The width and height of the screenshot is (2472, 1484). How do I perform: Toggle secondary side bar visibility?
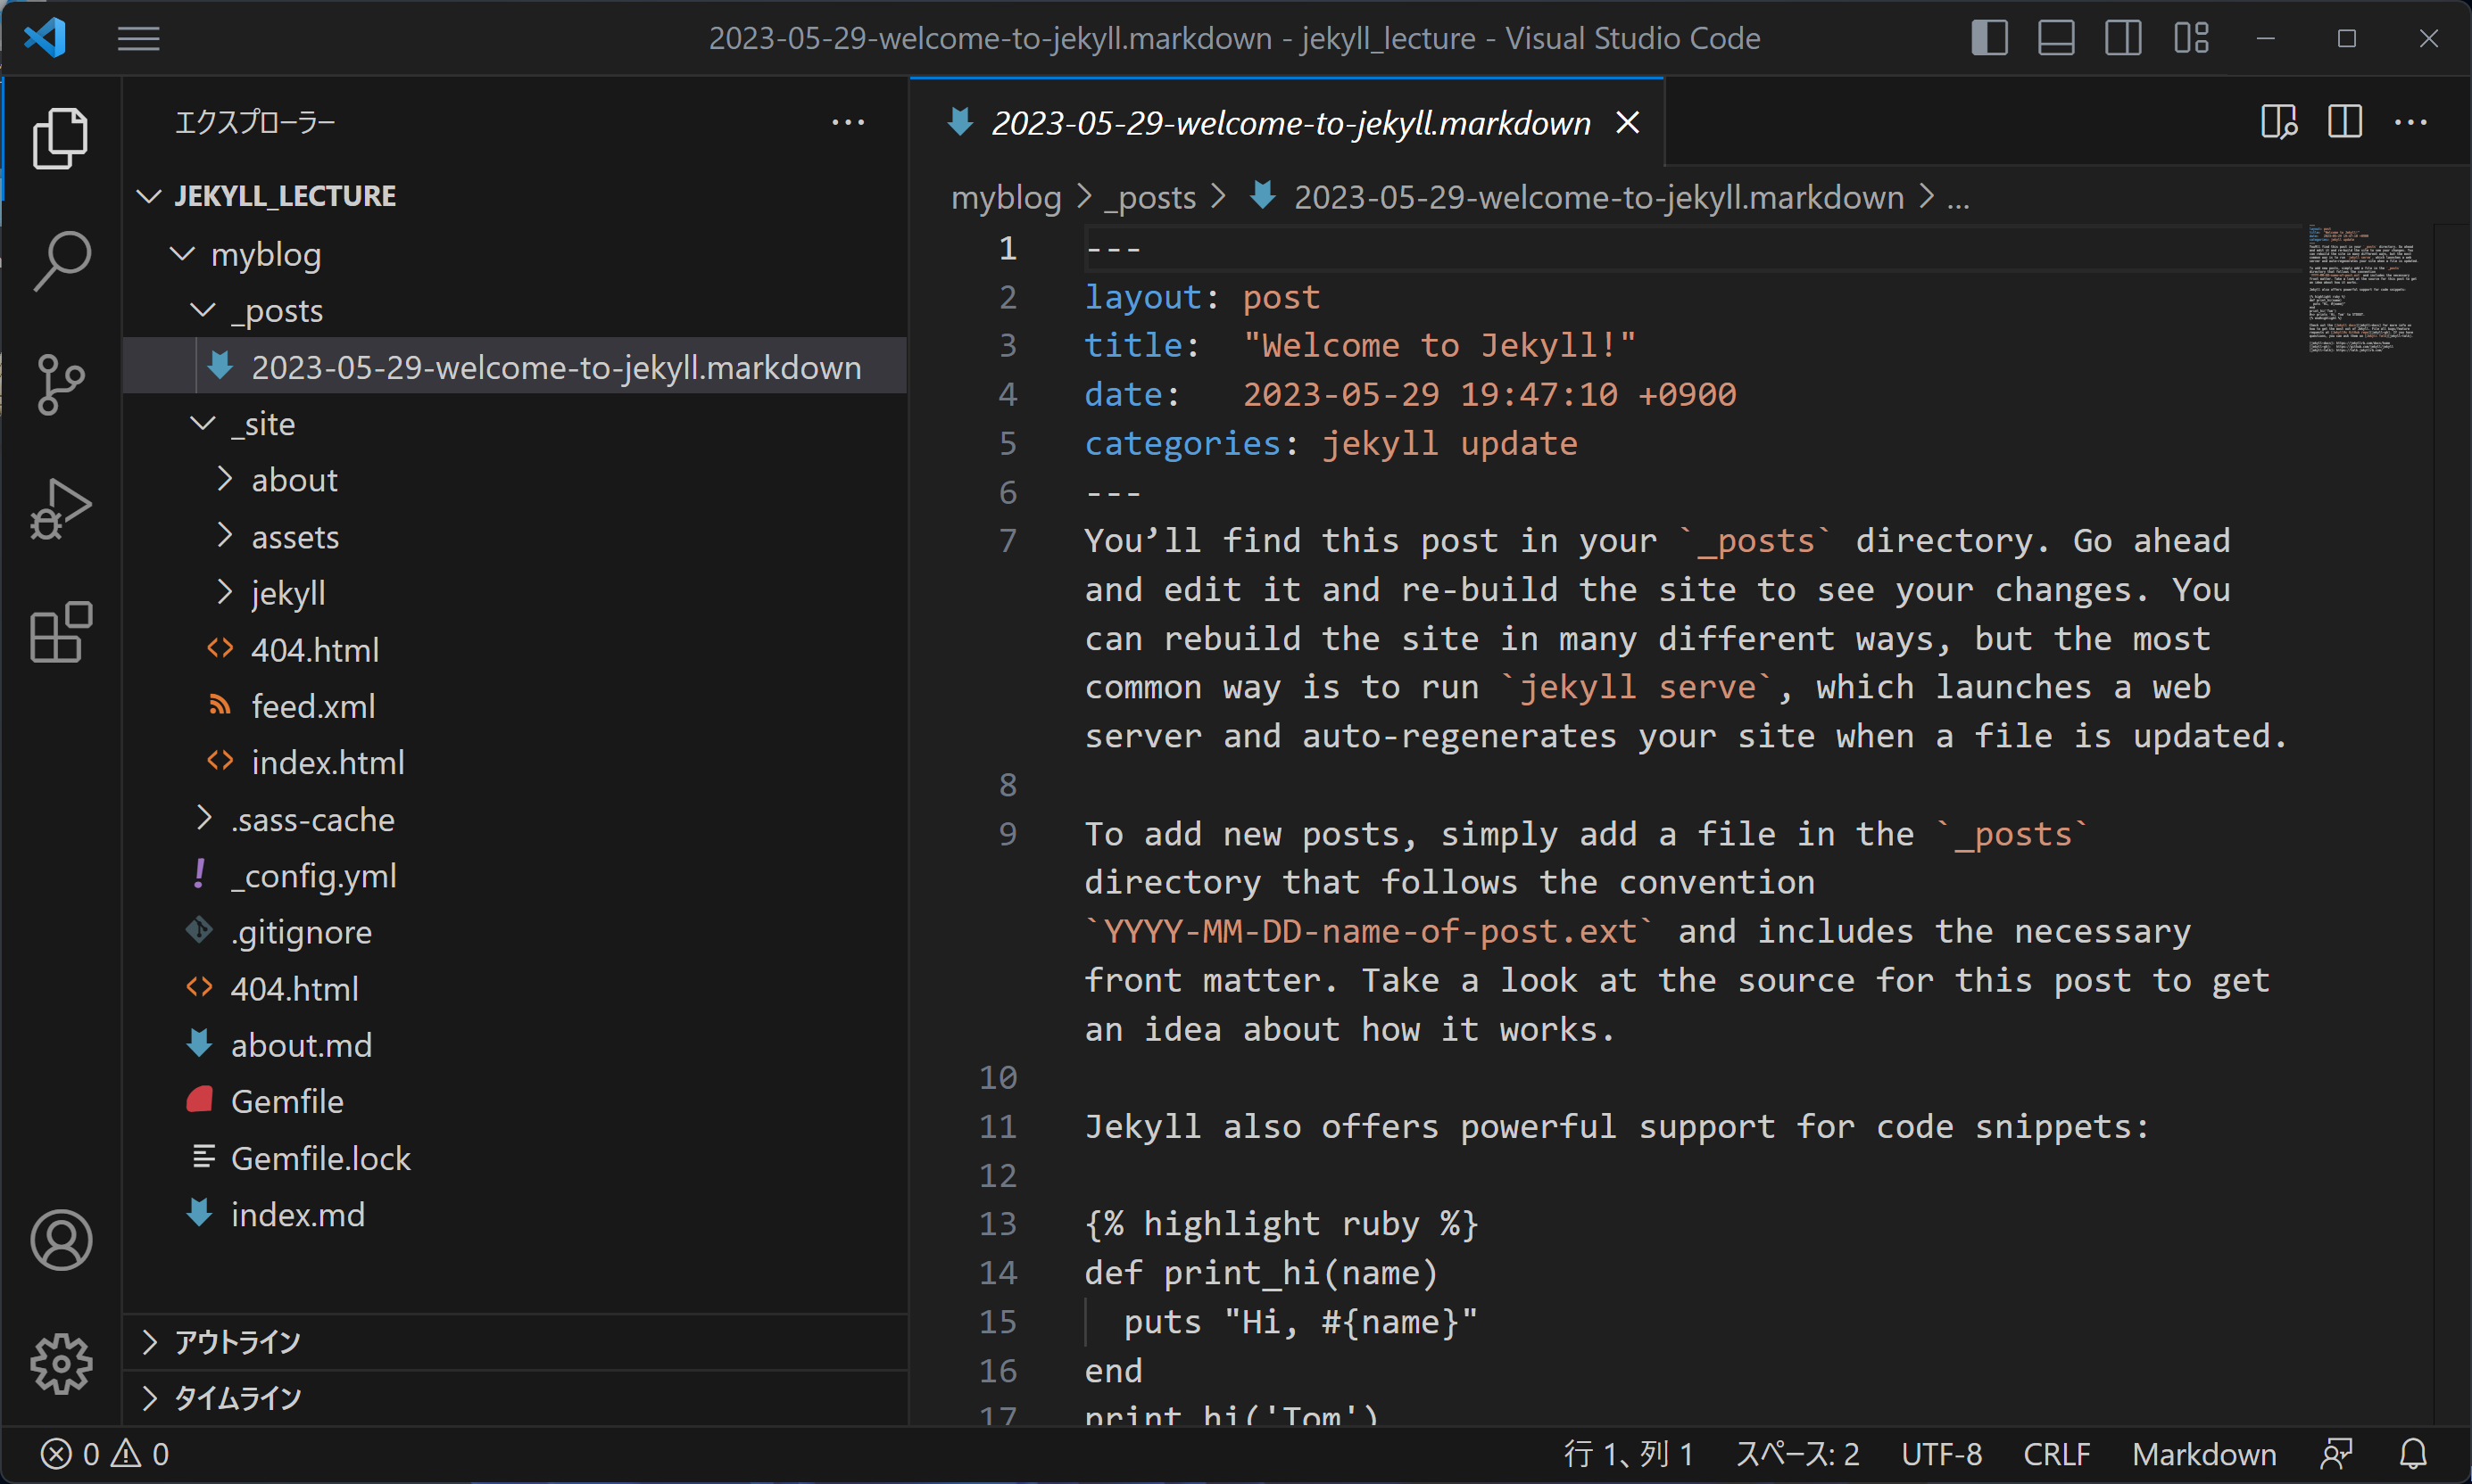click(2123, 38)
